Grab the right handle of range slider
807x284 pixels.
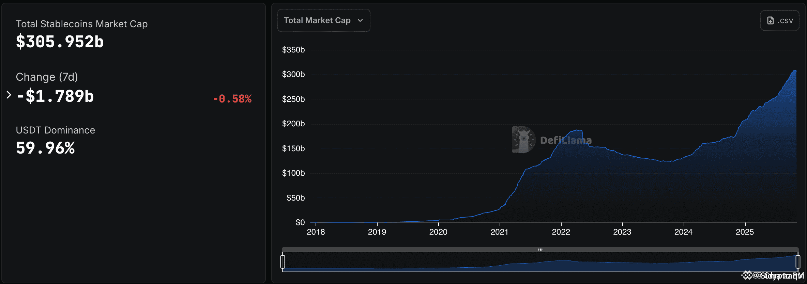point(798,262)
